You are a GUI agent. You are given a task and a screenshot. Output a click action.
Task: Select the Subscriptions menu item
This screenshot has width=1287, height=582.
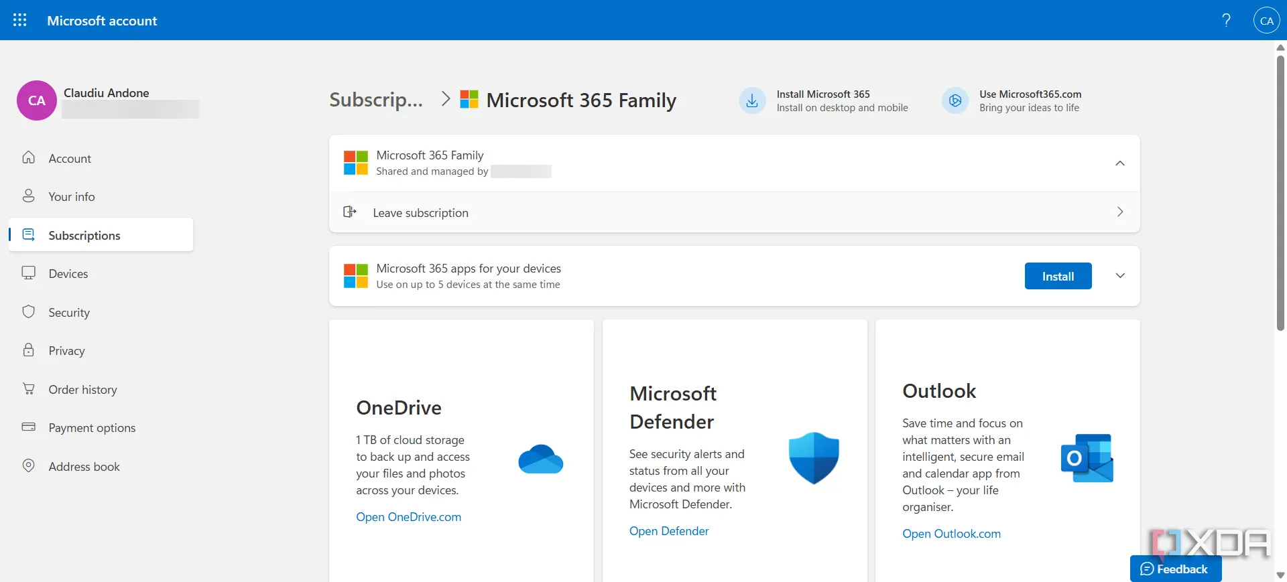click(101, 235)
